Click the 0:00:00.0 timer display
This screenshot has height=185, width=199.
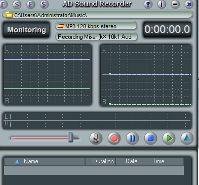click(167, 29)
